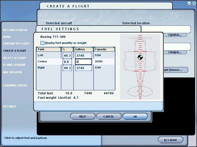Click the Tank column header
This screenshot has height=147, width=197.
(x=49, y=49)
